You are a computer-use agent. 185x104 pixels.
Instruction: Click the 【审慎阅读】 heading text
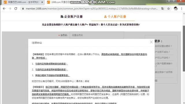[x=38, y=54]
